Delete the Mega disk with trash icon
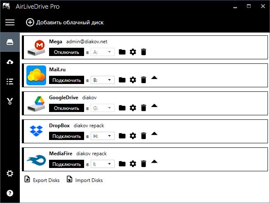The height and width of the screenshot is (203, 270). (143, 52)
